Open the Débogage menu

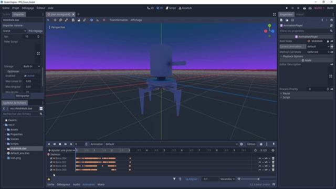point(28,8)
